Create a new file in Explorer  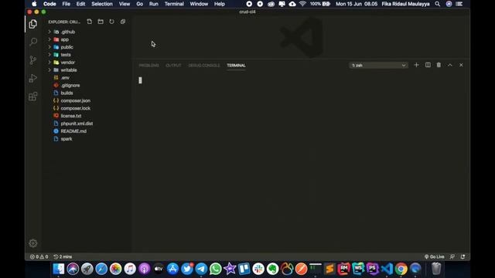[90, 22]
